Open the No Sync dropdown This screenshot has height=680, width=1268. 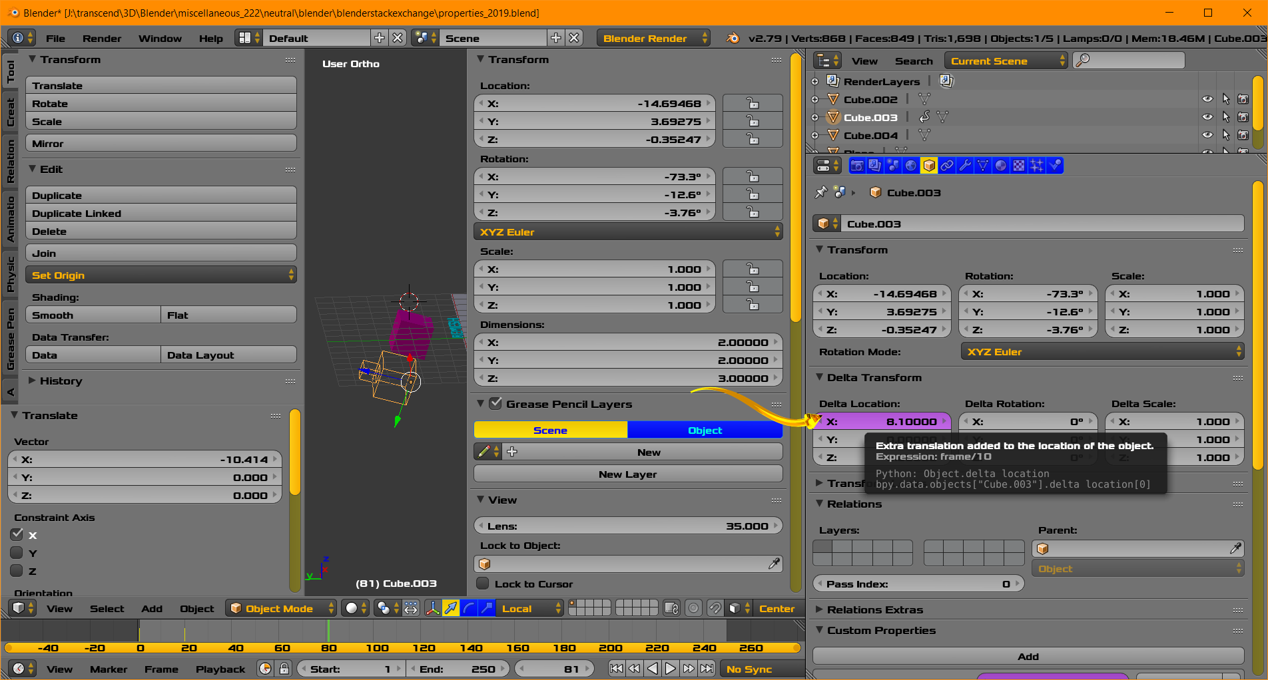click(762, 669)
